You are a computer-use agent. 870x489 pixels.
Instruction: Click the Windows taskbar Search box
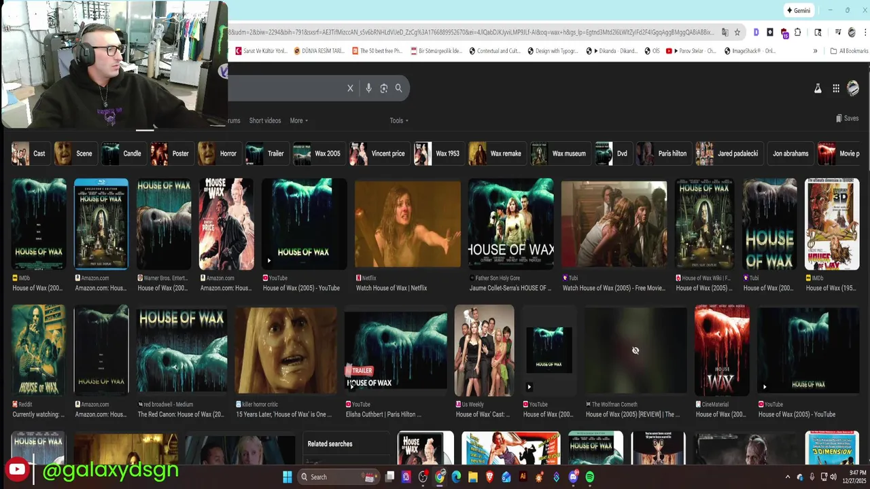tap(338, 477)
